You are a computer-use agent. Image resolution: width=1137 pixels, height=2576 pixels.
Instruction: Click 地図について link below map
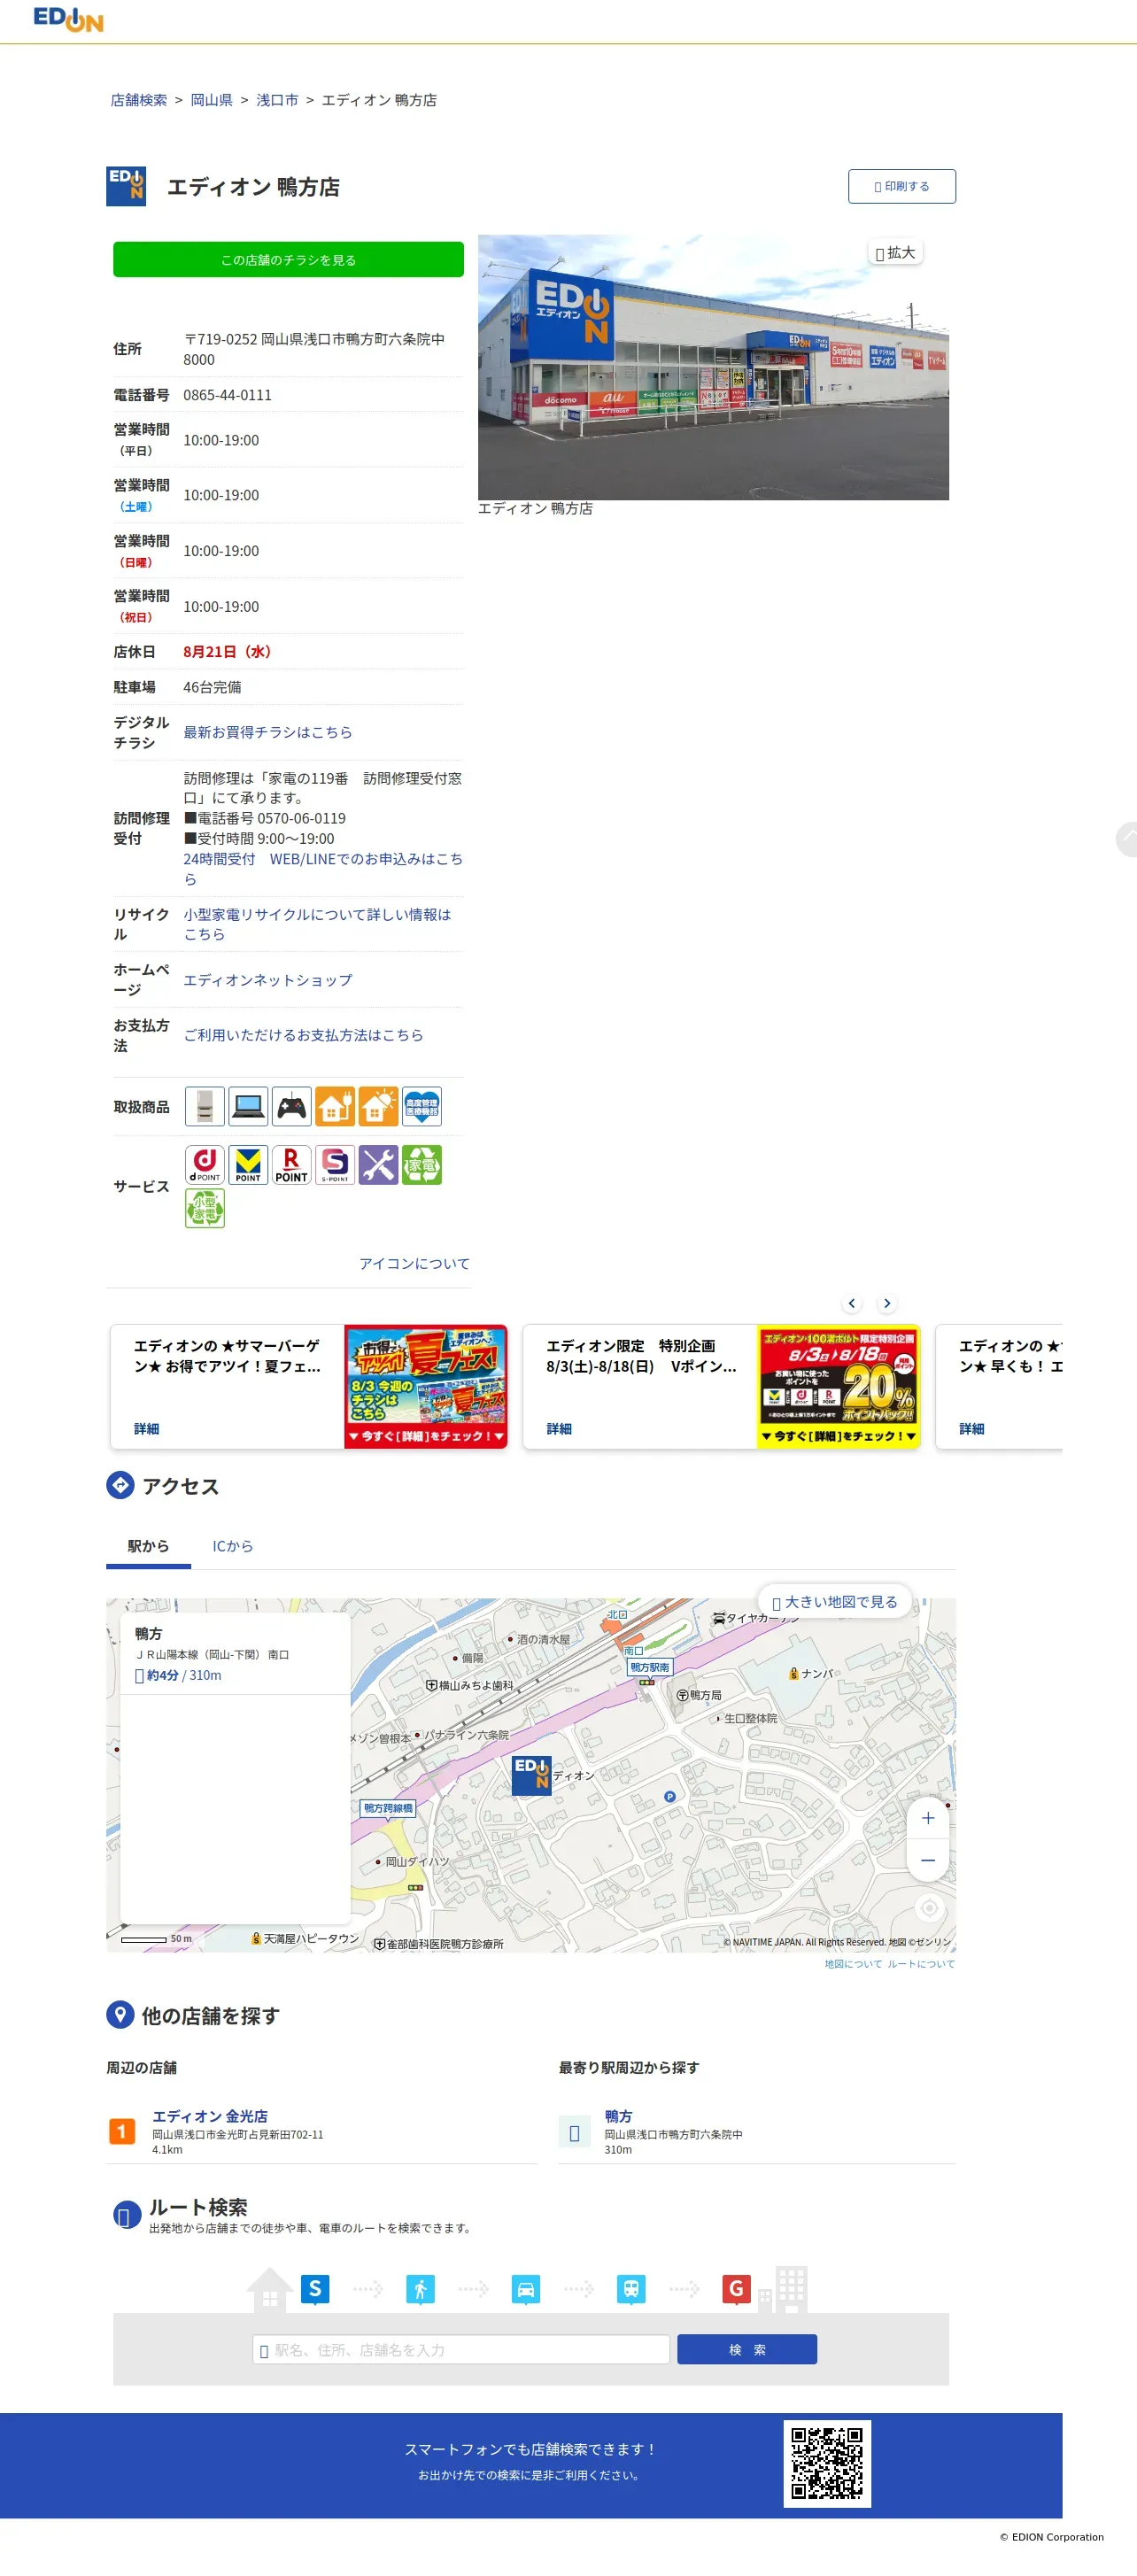click(853, 1964)
